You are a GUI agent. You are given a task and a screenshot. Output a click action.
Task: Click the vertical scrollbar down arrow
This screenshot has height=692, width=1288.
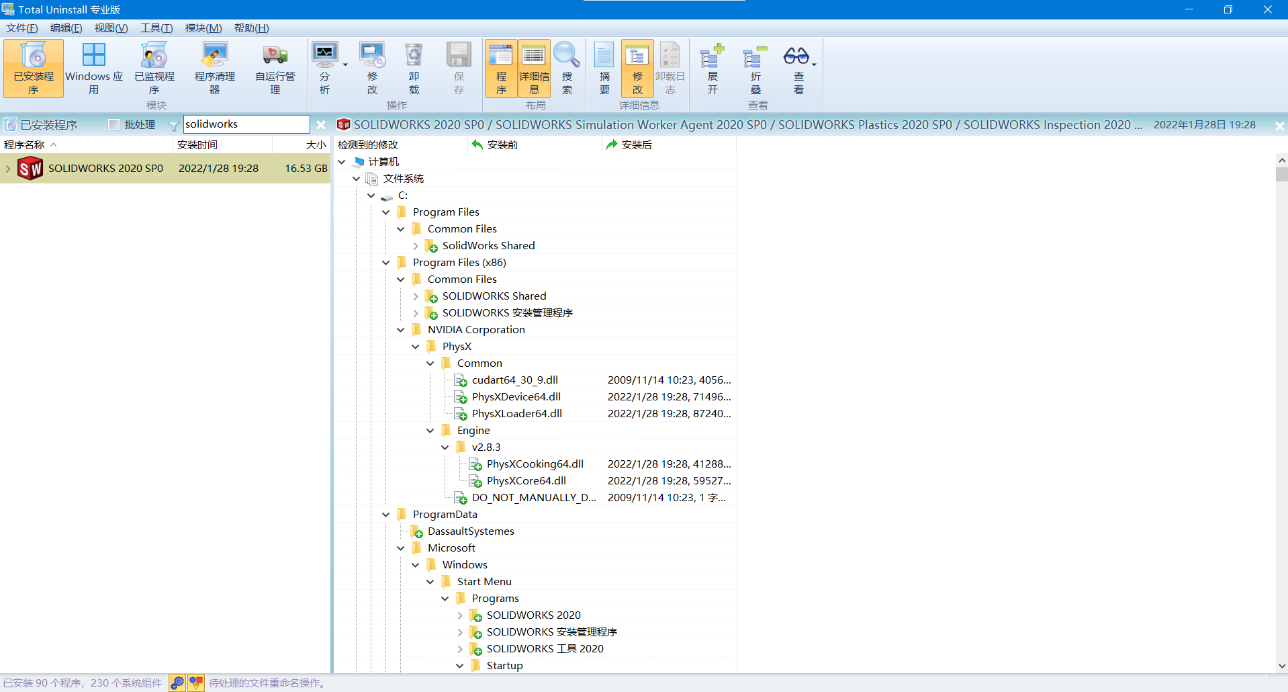(x=1282, y=666)
